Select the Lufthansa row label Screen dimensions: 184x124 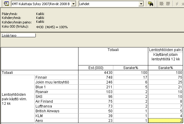tap(56, 106)
